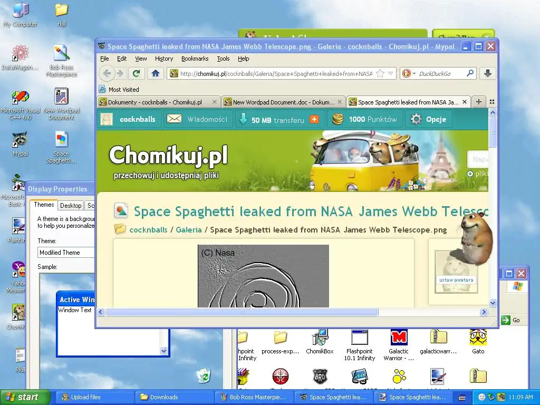Screen dimensions: 540x405
Task: Open URL history dropdown arrow
Action: 391,73
